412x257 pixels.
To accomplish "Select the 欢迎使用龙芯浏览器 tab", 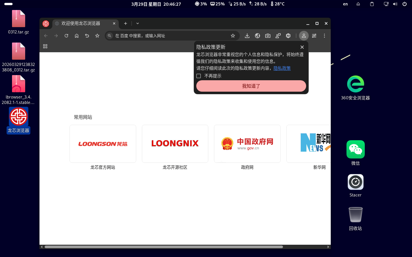I will [x=82, y=24].
